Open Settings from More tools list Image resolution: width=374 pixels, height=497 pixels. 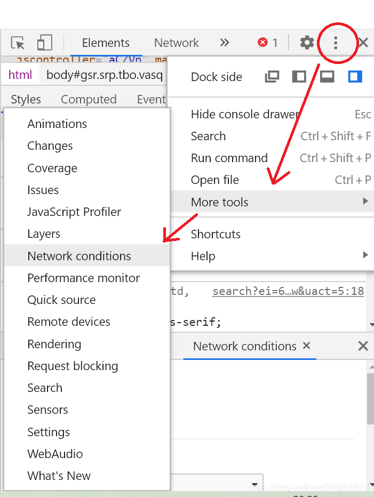[87, 432]
